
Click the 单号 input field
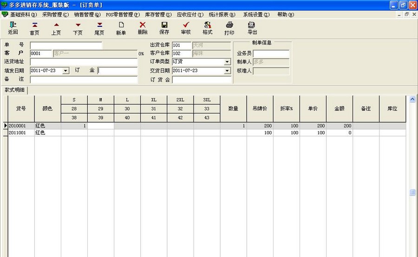[x=66, y=45]
